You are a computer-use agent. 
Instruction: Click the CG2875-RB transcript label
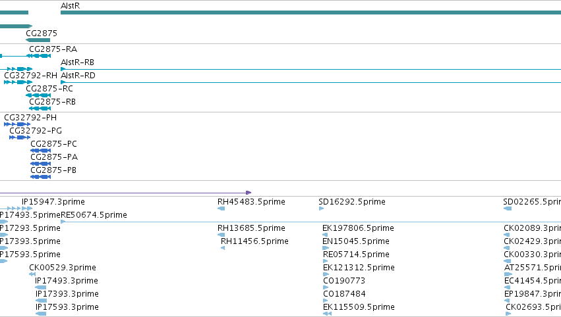(x=53, y=102)
